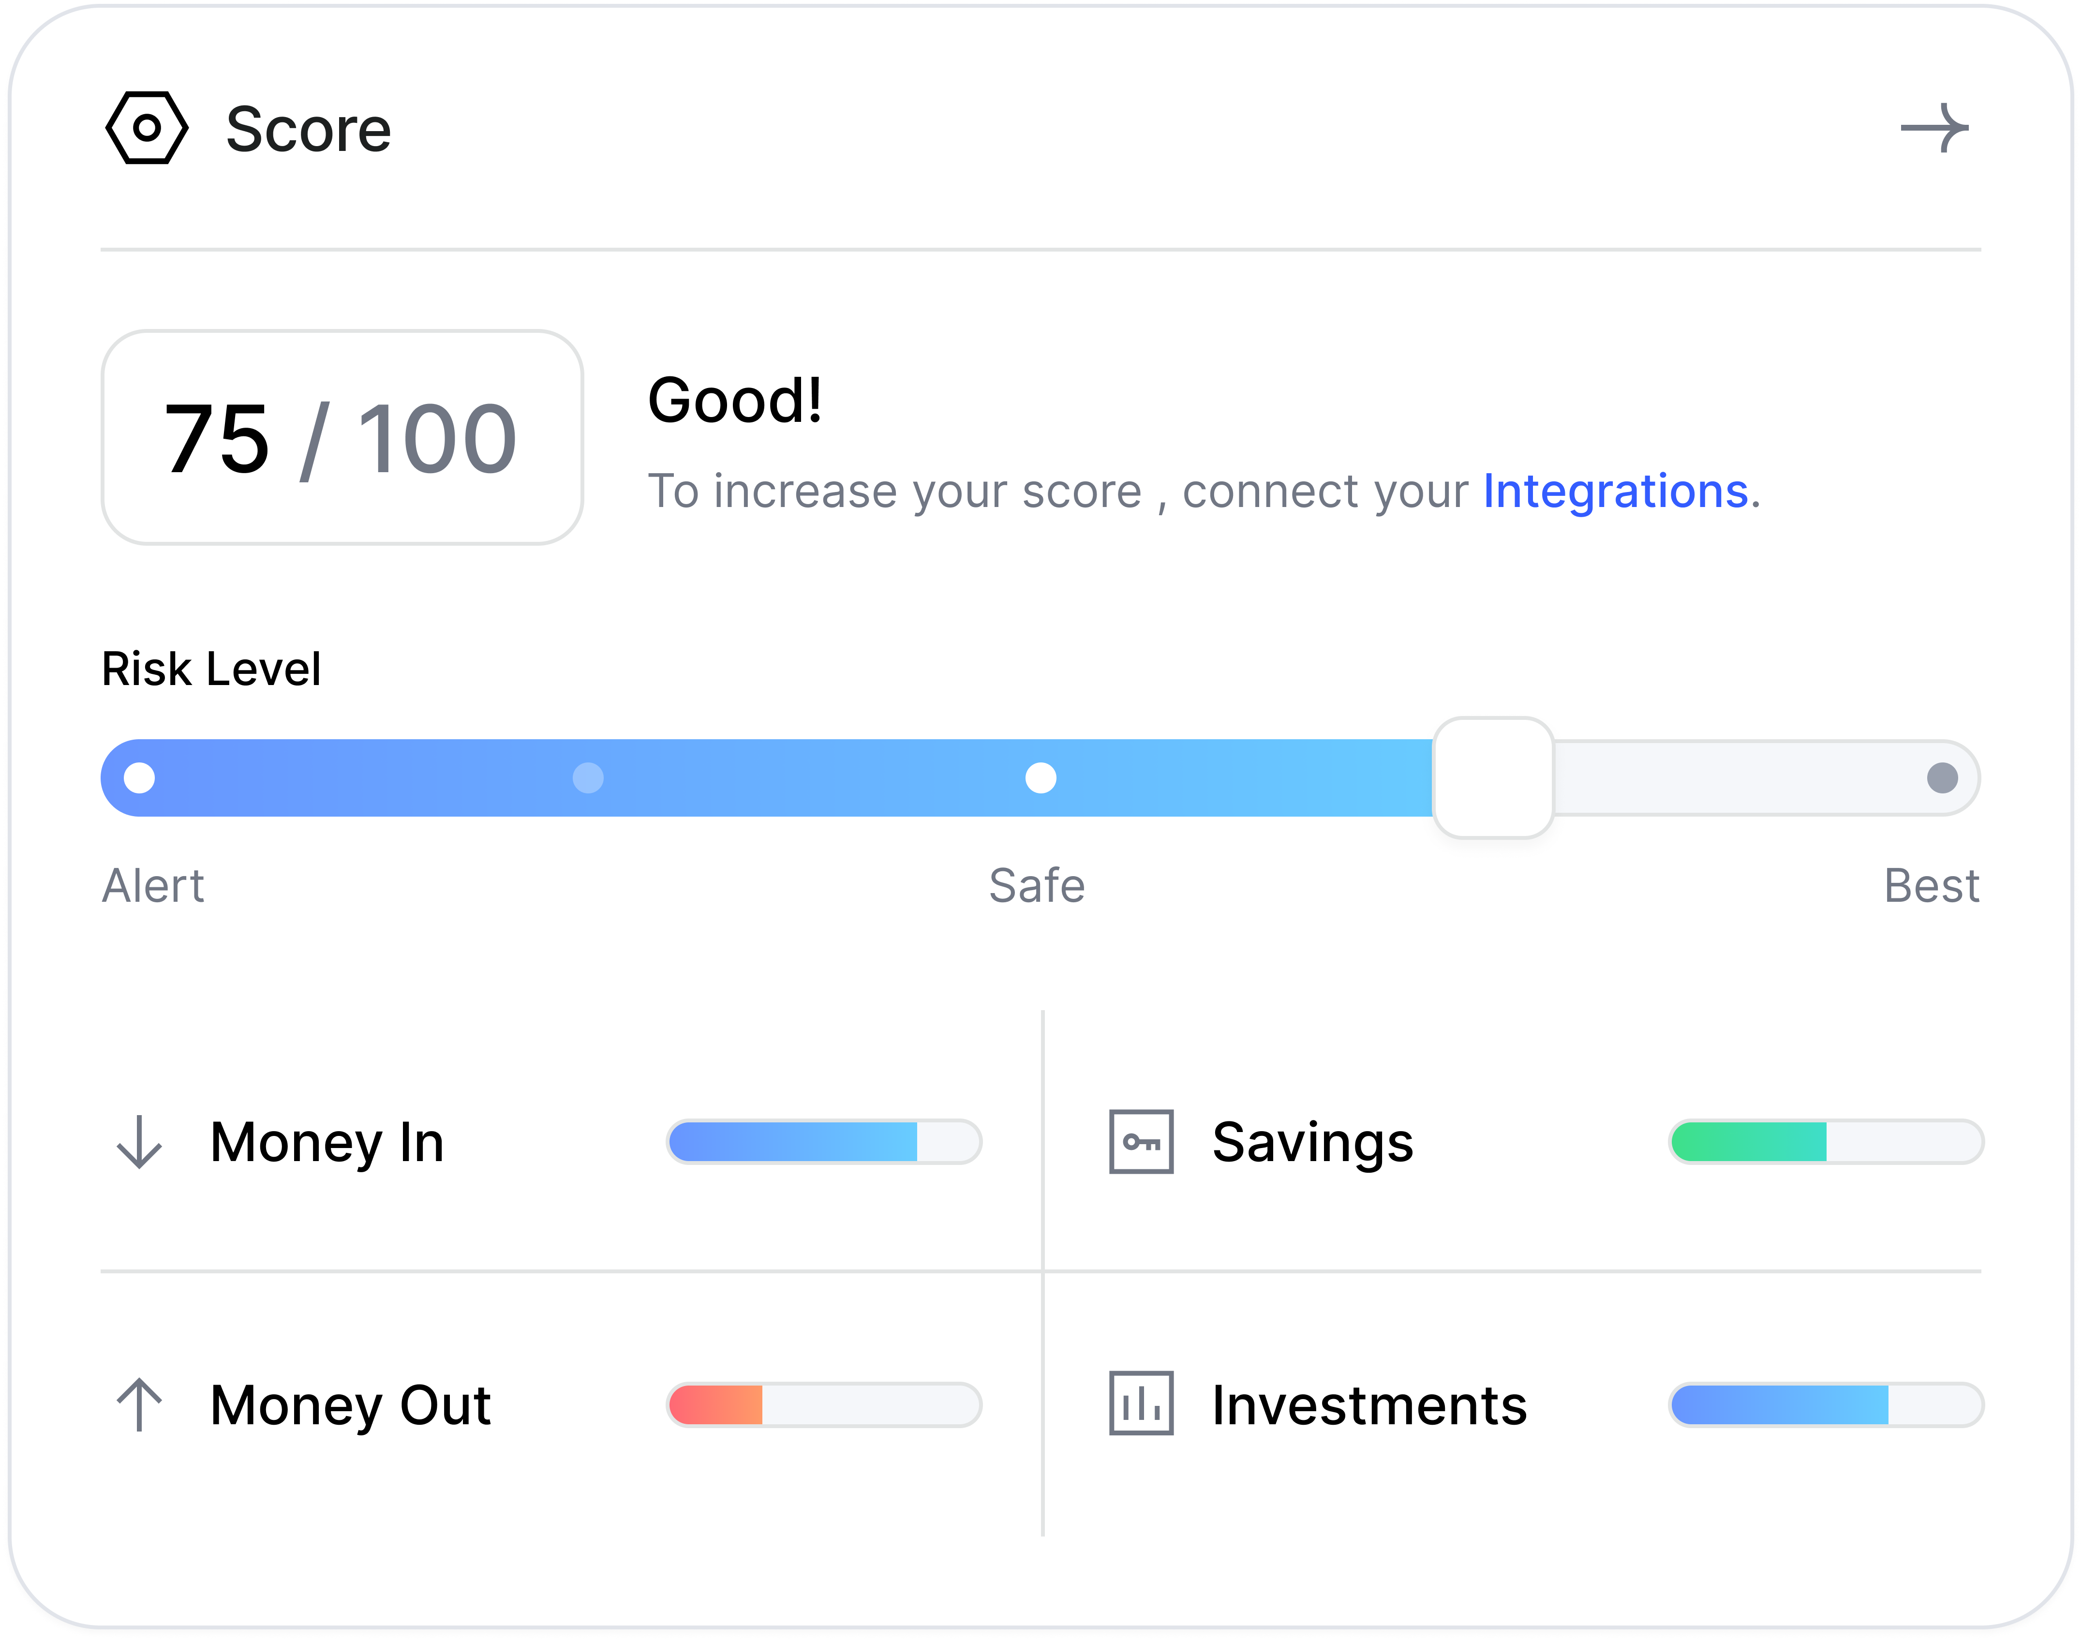Click the Investments progress bar
2082x1641 pixels.
click(1826, 1404)
